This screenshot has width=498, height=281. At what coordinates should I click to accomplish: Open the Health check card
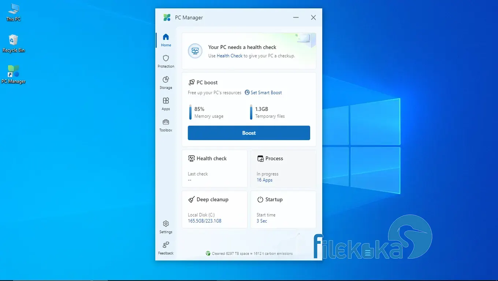215,169
